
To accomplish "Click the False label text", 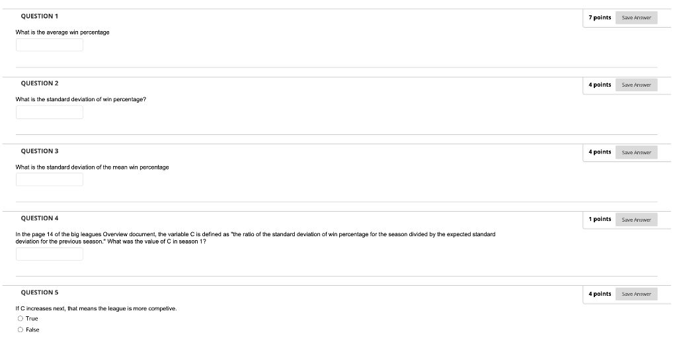I will 32,330.
